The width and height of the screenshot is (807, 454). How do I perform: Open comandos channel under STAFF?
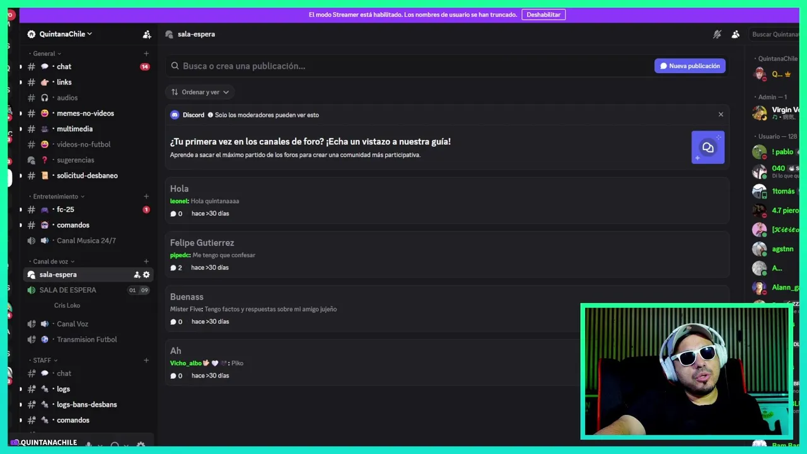click(88, 420)
